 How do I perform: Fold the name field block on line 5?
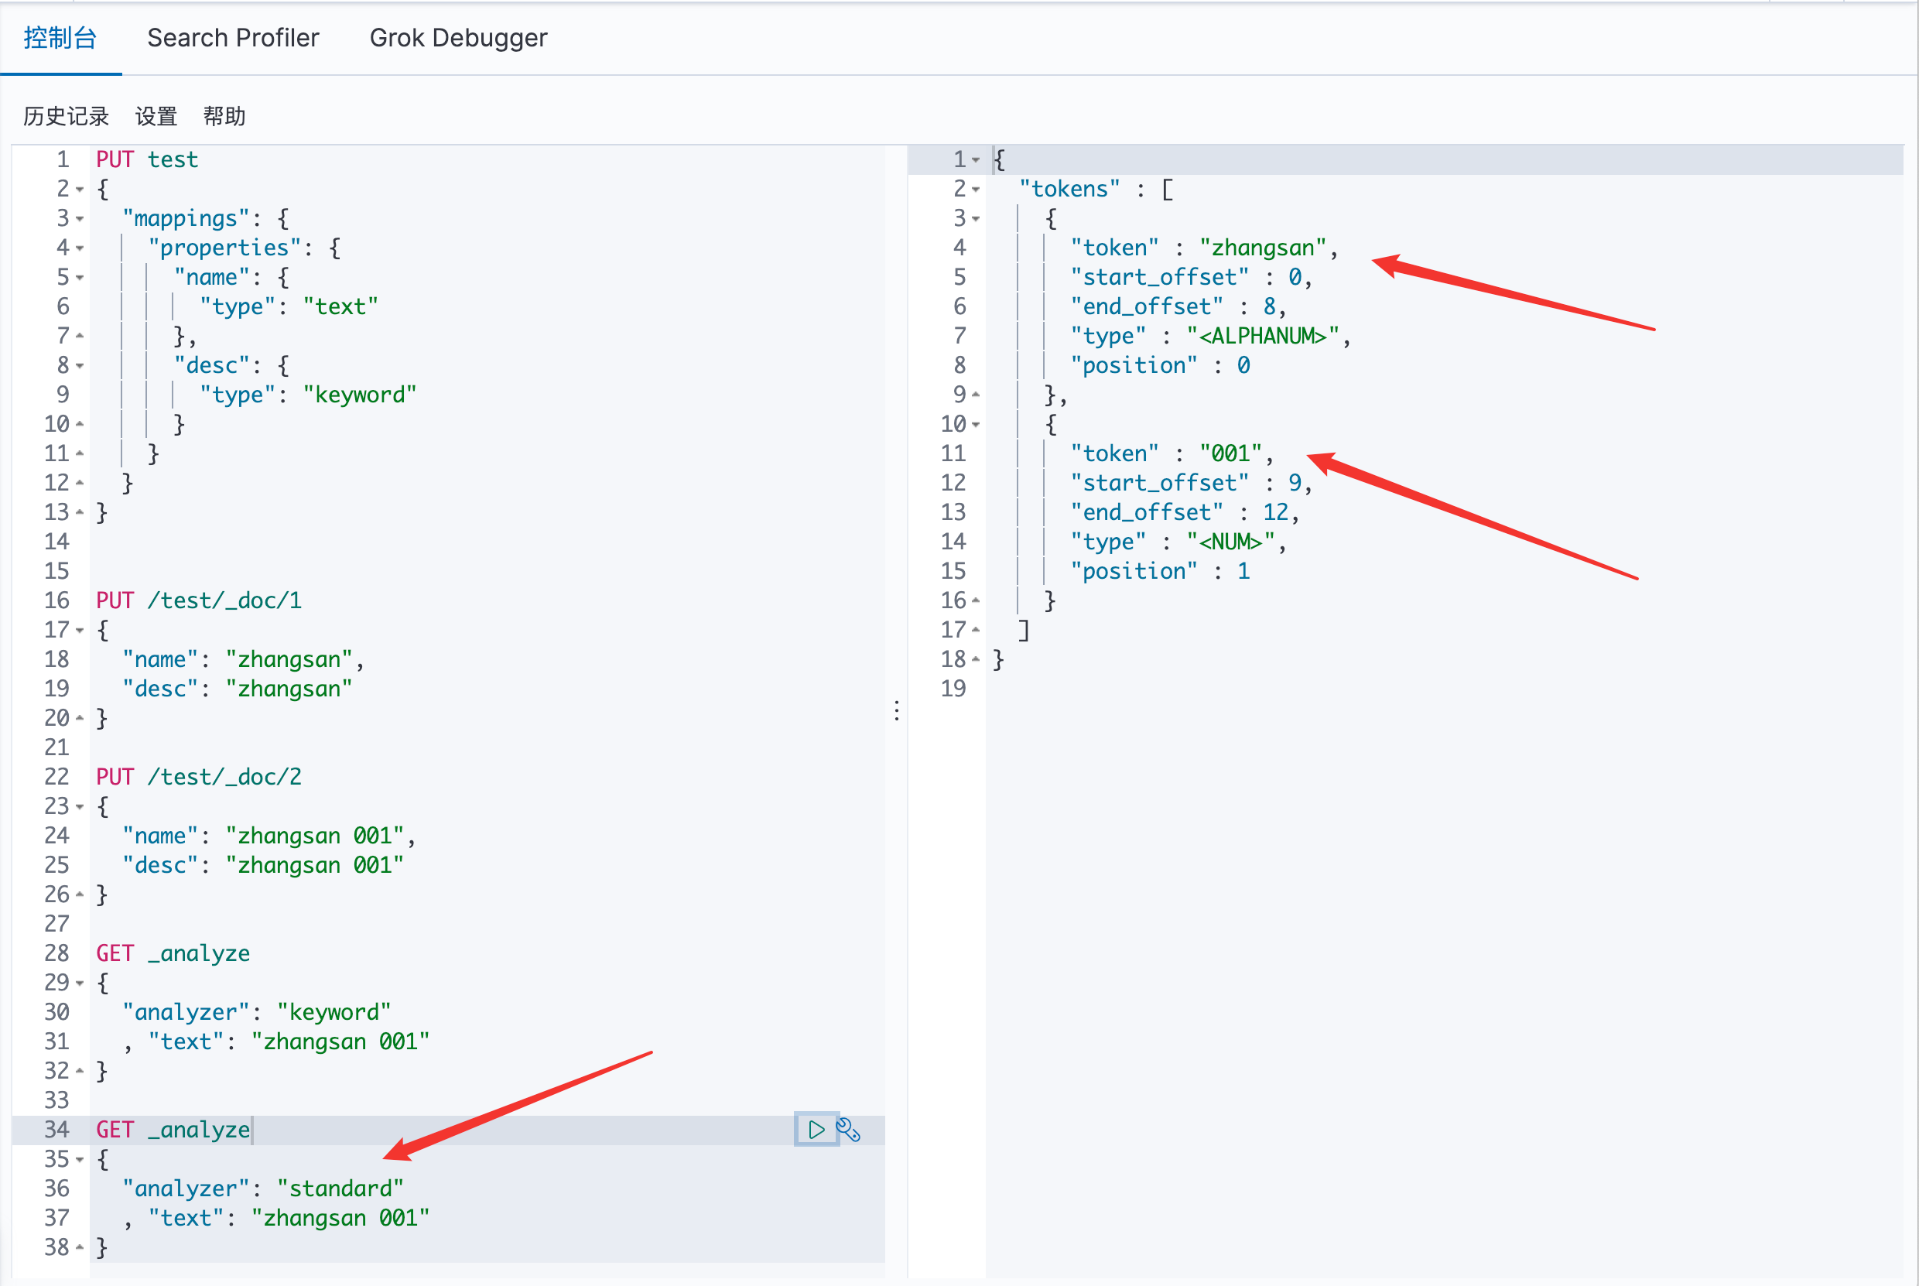pyautogui.click(x=80, y=277)
